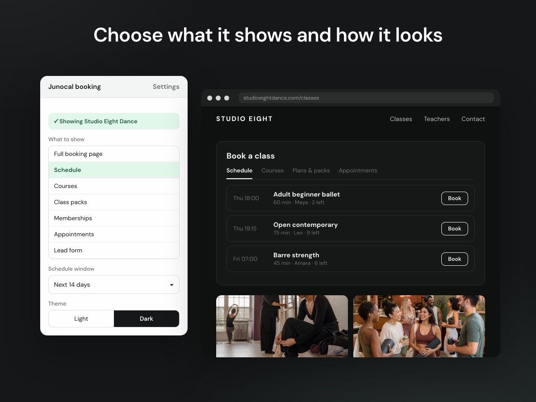
Task: Open the dancer tying shoes photo
Action: (282, 326)
